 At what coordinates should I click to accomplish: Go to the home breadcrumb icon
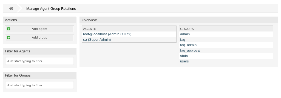pos(11,8)
